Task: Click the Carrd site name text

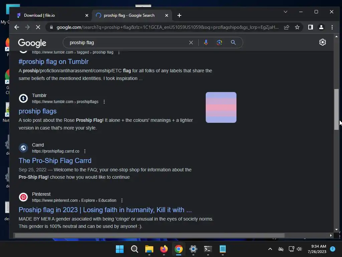Action: 38,145
